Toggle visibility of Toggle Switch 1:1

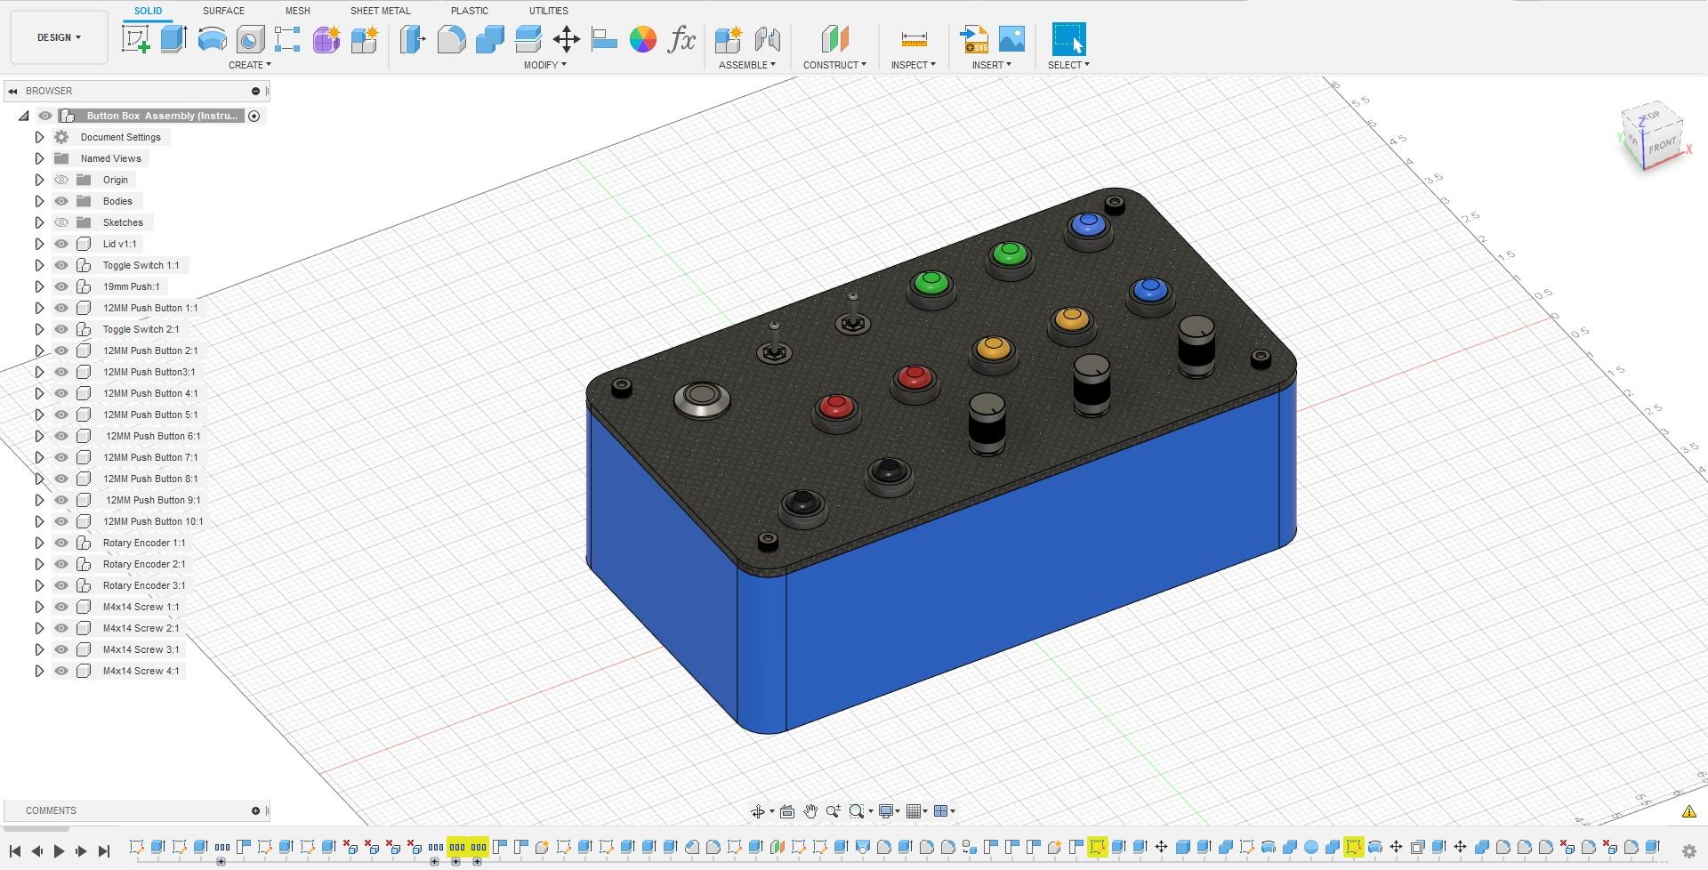pyautogui.click(x=60, y=264)
